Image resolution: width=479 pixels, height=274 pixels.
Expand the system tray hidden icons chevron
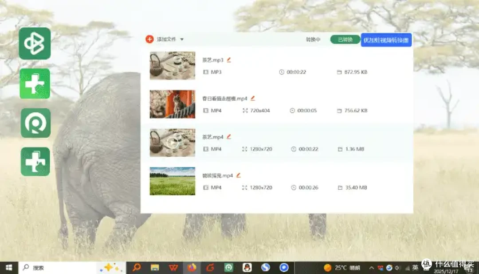tap(371, 268)
